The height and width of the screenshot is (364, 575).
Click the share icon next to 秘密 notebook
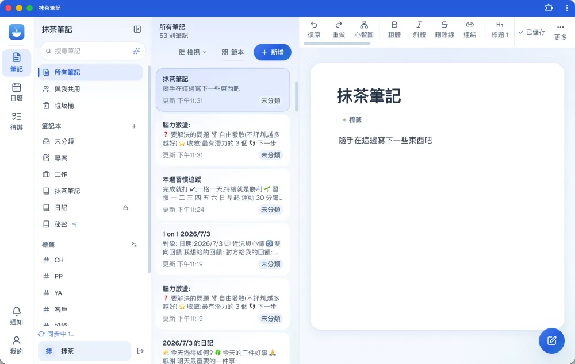pyautogui.click(x=75, y=224)
